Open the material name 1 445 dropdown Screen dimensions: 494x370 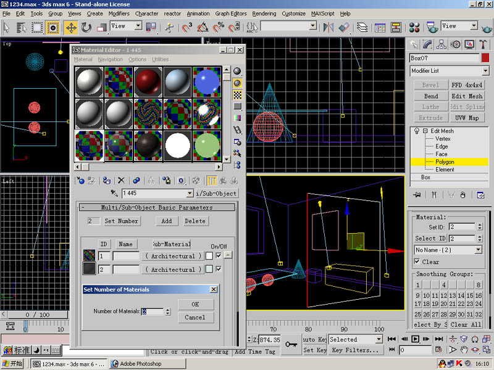tap(190, 193)
